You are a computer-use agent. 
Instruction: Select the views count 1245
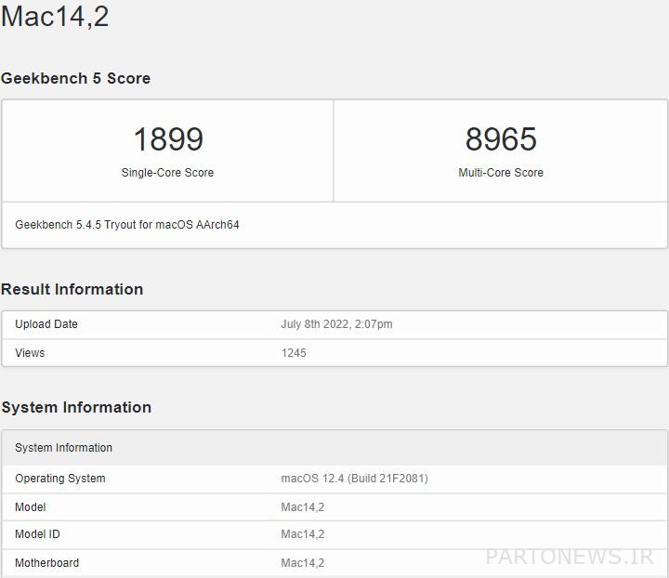294,353
